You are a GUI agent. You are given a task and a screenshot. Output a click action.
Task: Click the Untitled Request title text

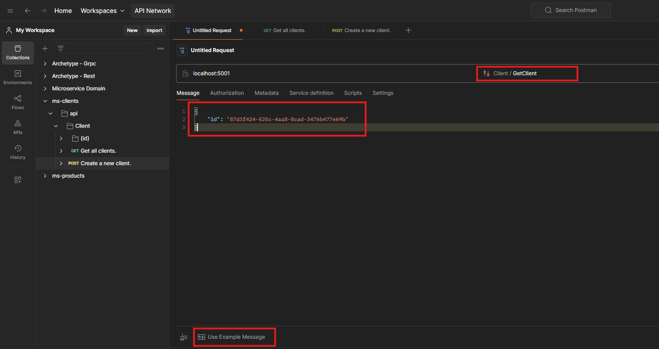tap(212, 50)
